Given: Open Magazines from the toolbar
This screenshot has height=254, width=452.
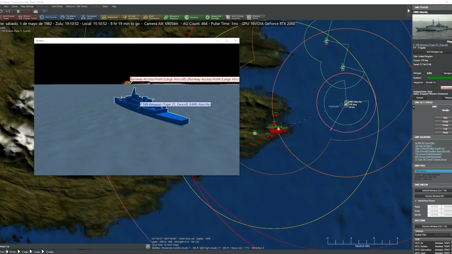Looking at the screenshot, I should tap(110, 17).
